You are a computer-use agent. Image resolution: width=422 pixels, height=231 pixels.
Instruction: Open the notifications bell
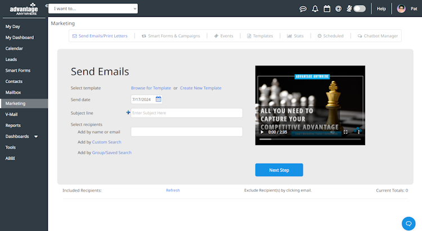(315, 9)
